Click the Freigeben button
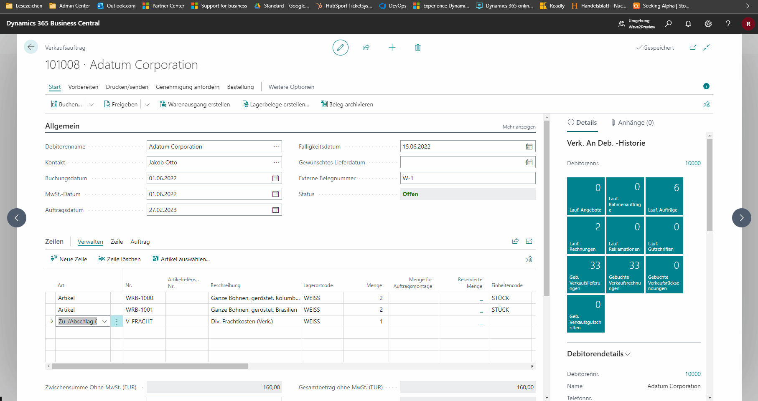Image resolution: width=758 pixels, height=401 pixels. [x=120, y=104]
